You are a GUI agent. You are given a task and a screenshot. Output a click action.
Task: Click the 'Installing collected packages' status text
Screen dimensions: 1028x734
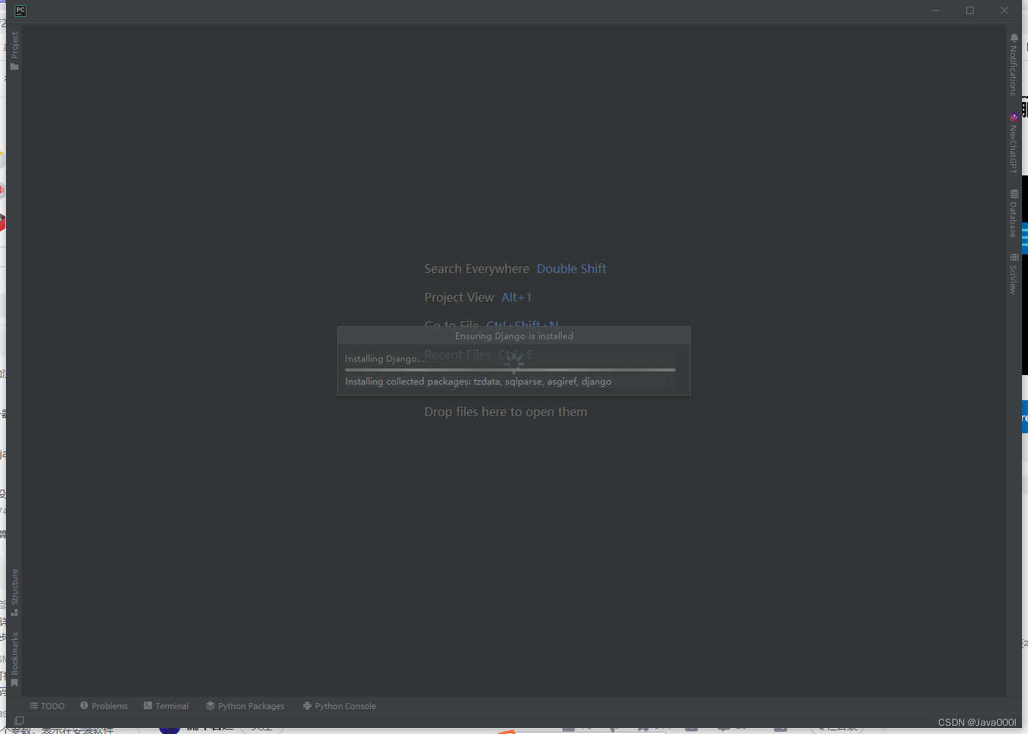pyautogui.click(x=478, y=382)
